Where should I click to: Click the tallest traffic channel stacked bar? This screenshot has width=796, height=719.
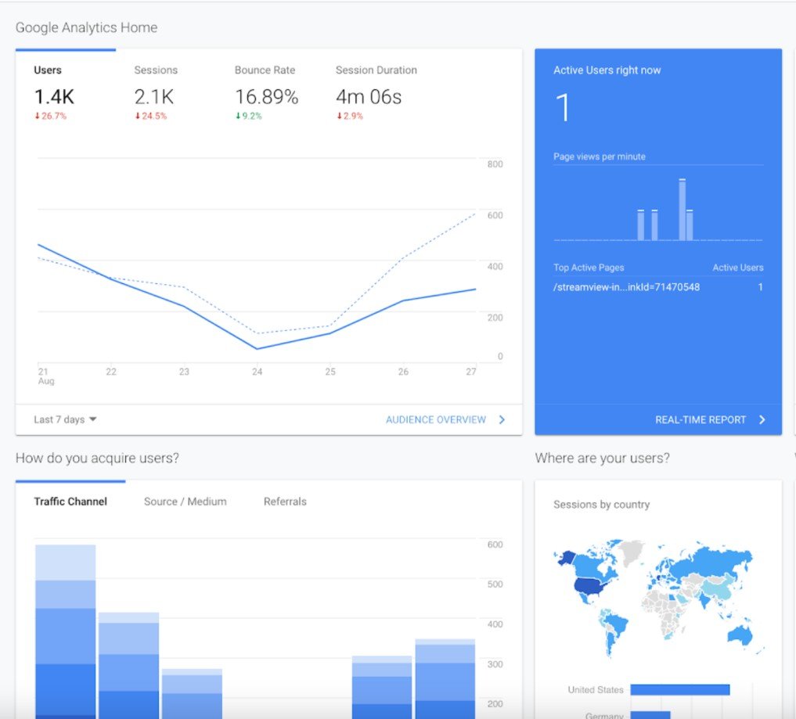pos(66,631)
